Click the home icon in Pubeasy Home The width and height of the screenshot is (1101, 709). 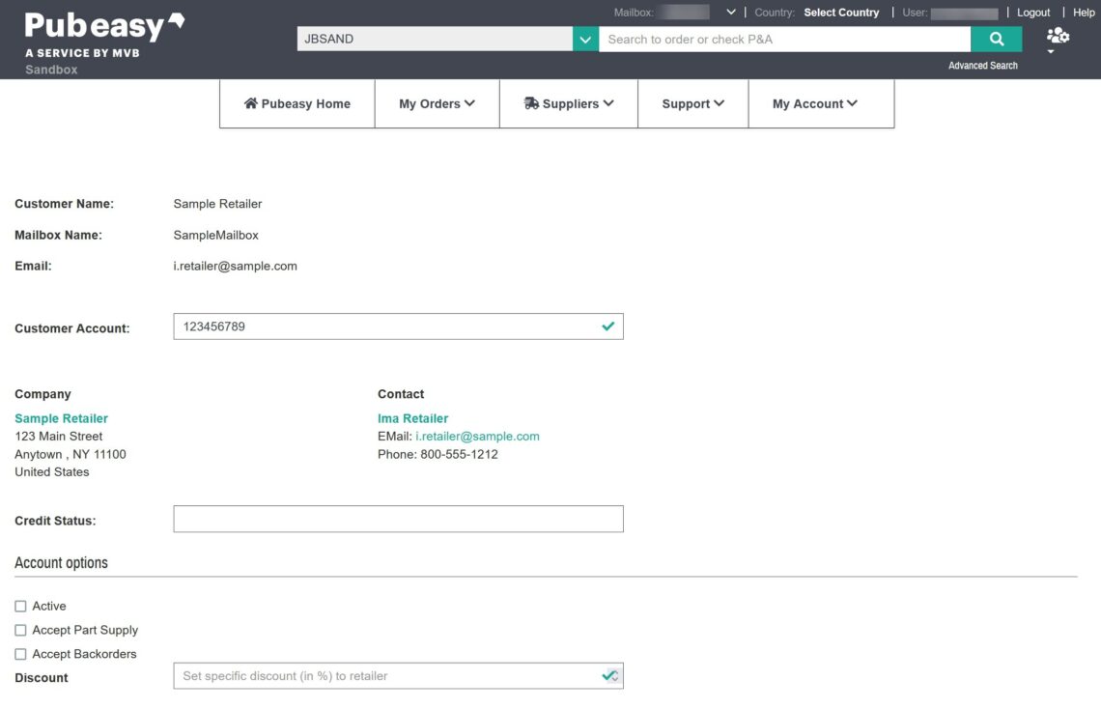click(x=251, y=103)
